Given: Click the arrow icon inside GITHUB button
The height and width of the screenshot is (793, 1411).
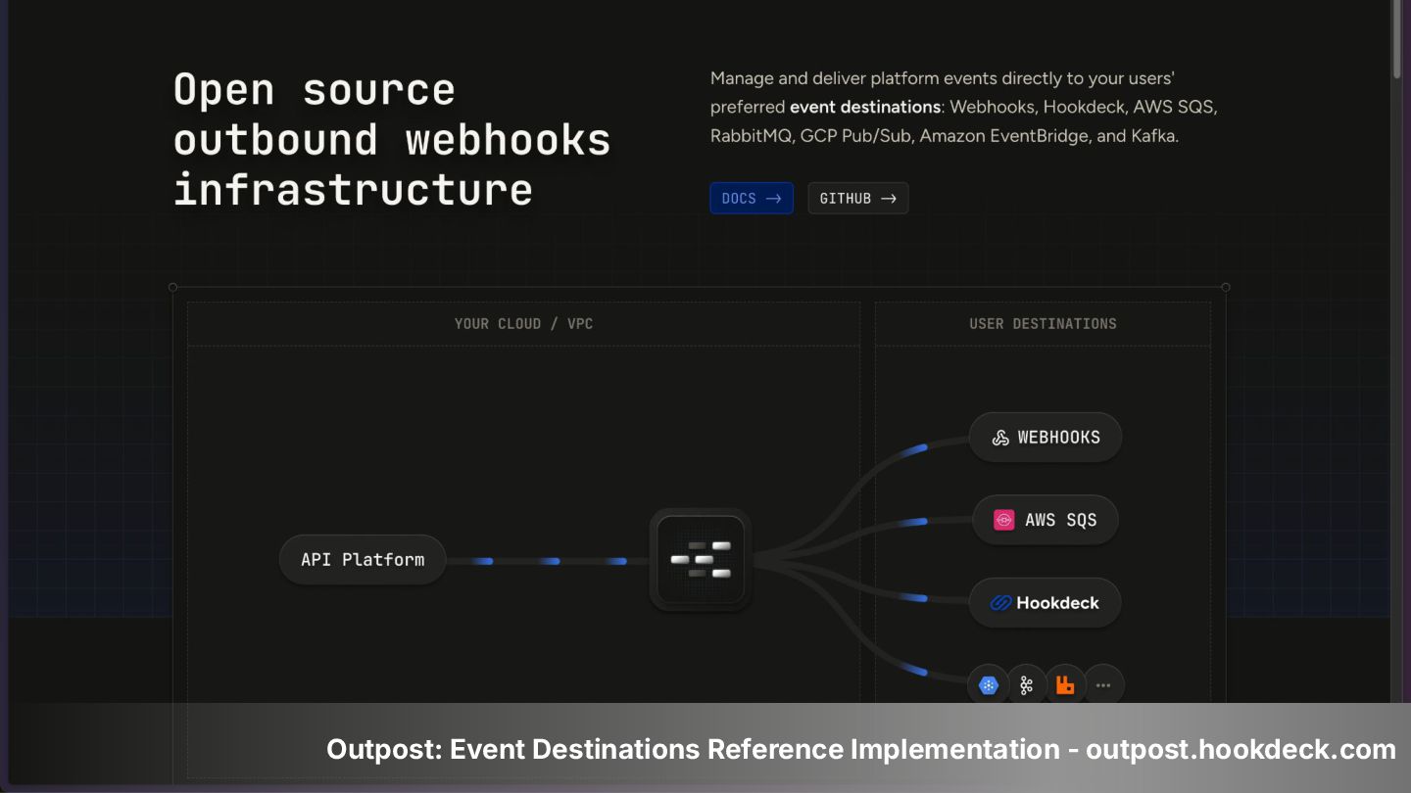Looking at the screenshot, I should pos(889,199).
